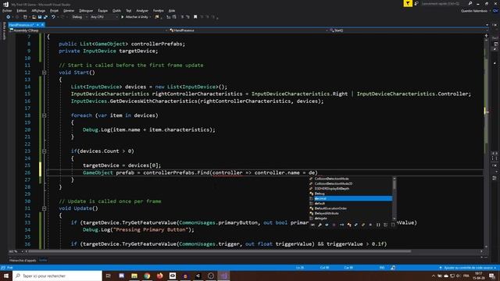Open the Affichage menu
Image resolution: width=500 pixels, height=281 pixels.
[x=38, y=10]
